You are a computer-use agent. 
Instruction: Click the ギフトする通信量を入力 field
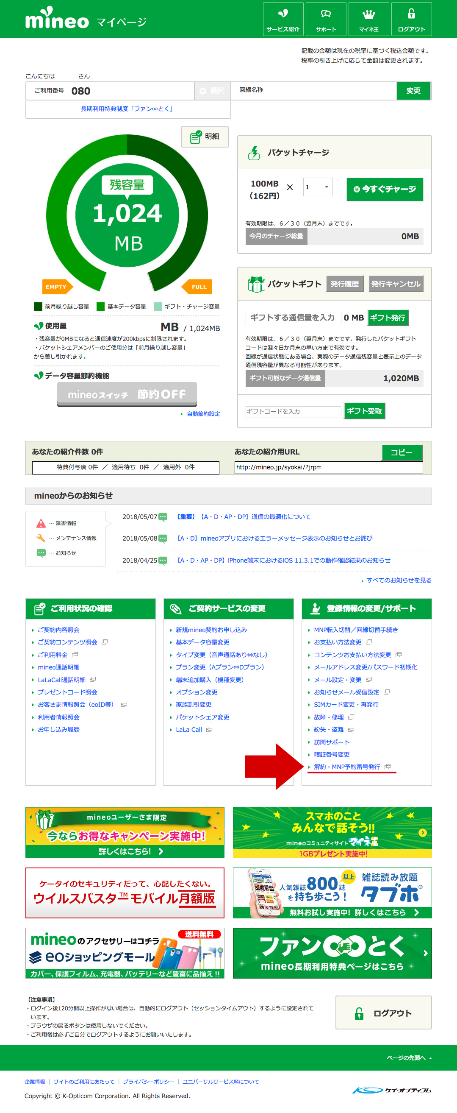pos(293,318)
